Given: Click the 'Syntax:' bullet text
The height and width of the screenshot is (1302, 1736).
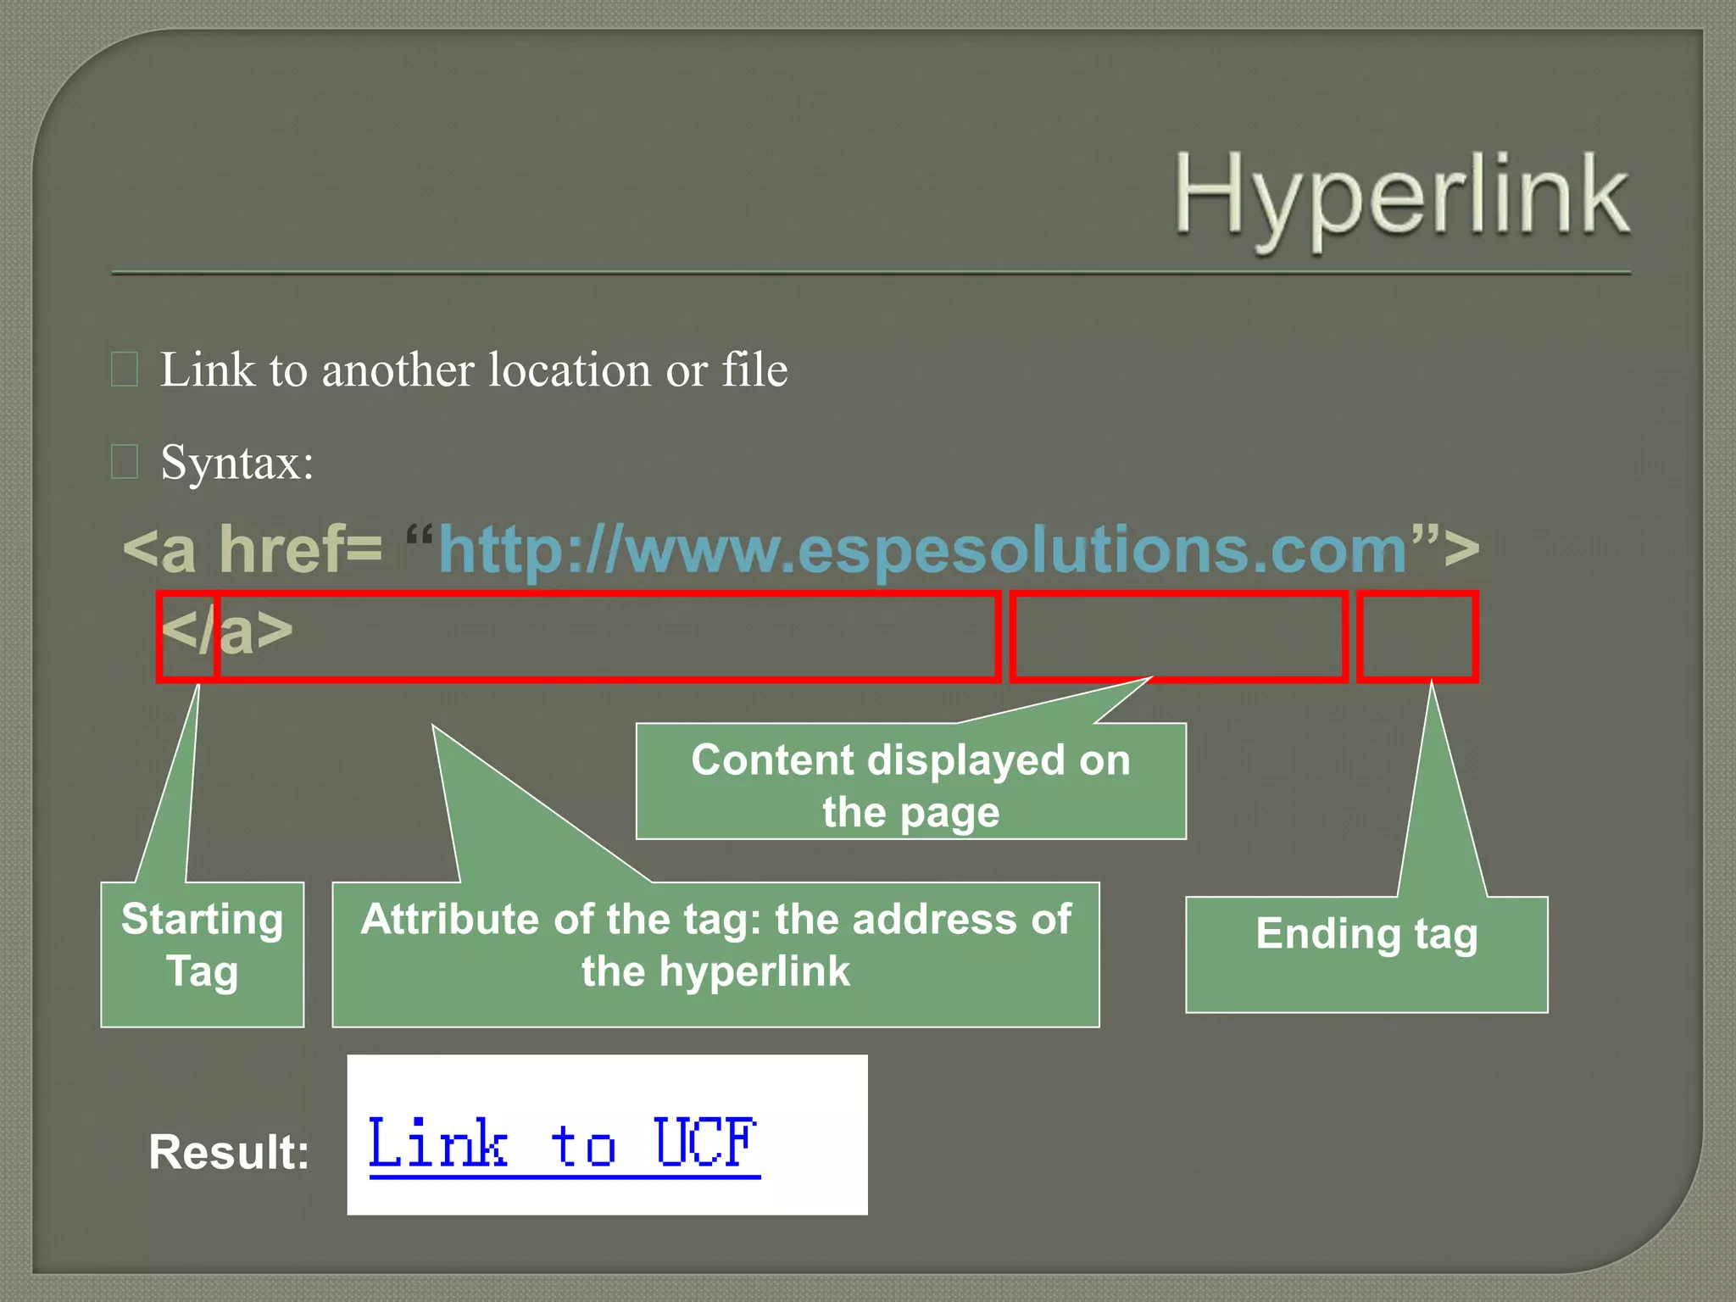Looking at the screenshot, I should [237, 463].
